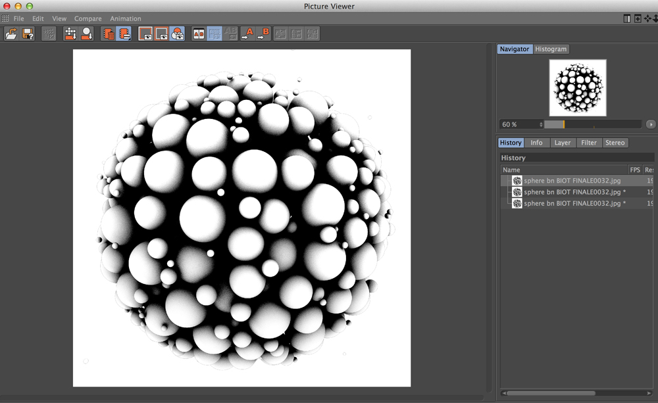Click the round arrow button beside zoom slider
658x403 pixels.
coord(651,124)
